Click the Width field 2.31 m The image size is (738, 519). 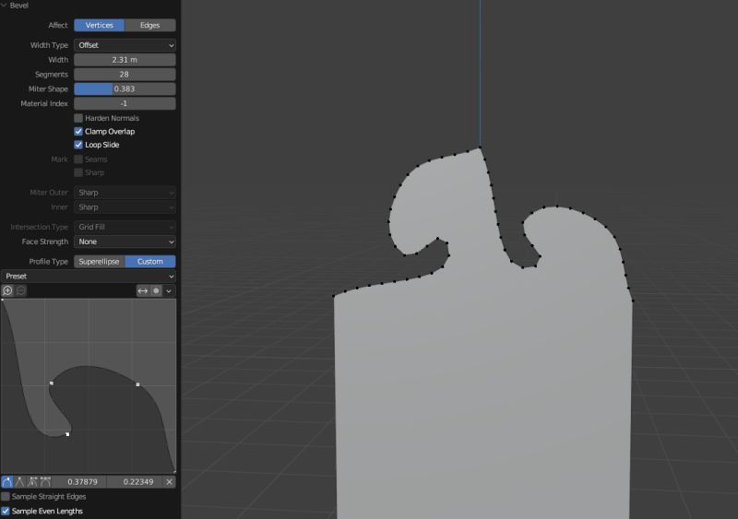click(125, 60)
